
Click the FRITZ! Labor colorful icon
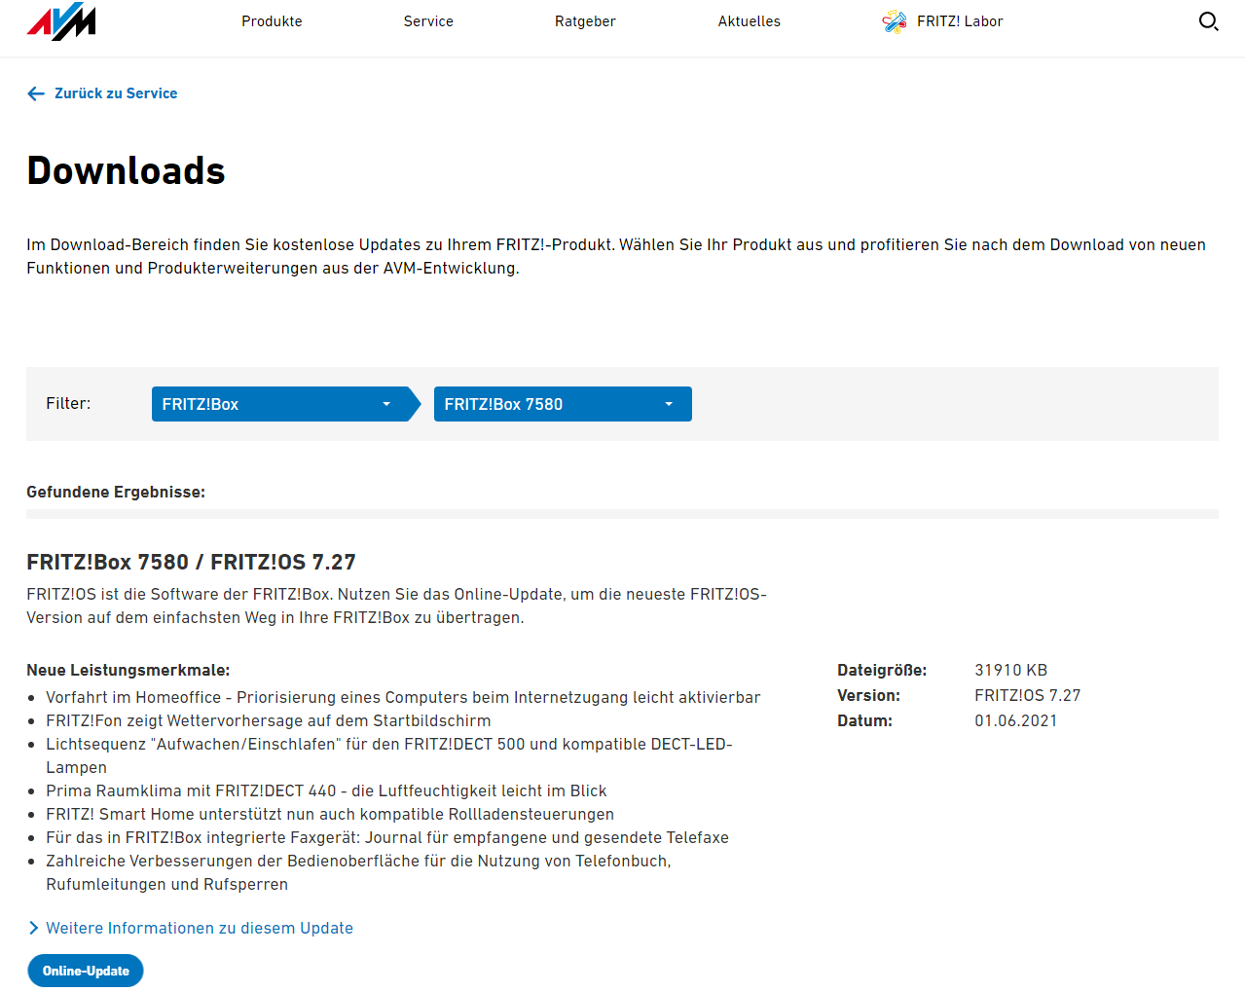point(894,21)
